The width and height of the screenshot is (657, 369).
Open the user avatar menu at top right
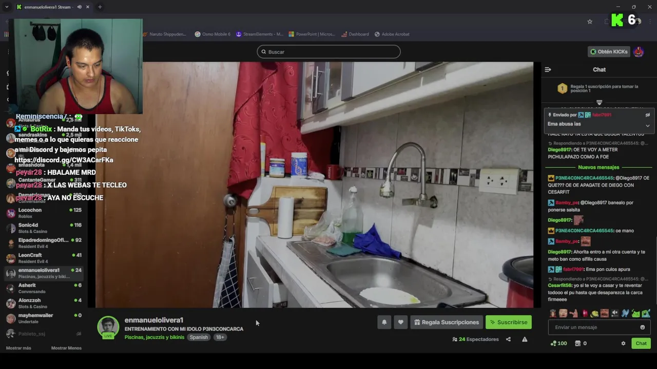(x=639, y=52)
